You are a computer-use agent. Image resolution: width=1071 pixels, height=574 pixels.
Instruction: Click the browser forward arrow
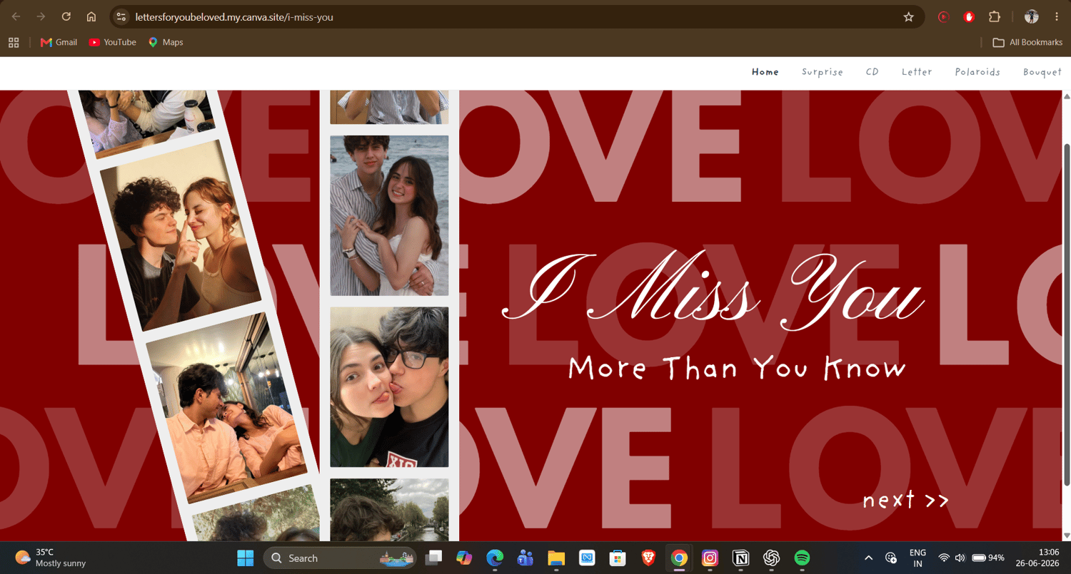pyautogui.click(x=41, y=17)
